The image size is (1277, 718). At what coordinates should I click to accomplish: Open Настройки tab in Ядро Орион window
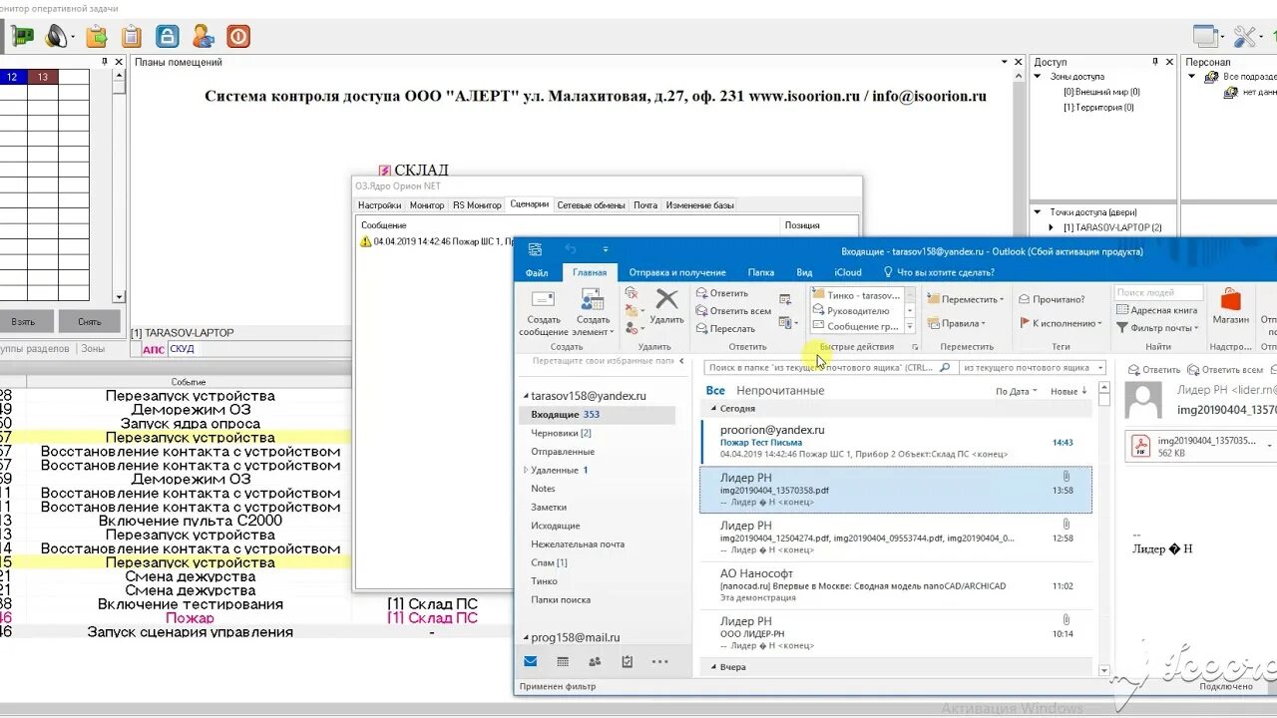[x=380, y=204]
